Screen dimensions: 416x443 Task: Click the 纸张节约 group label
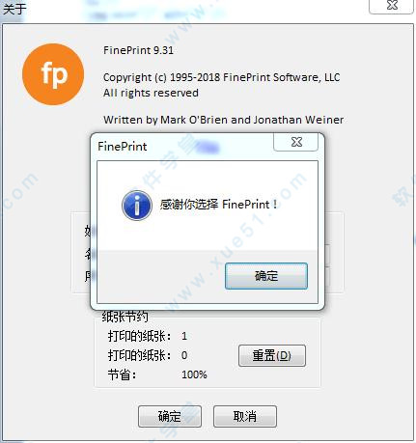point(125,317)
